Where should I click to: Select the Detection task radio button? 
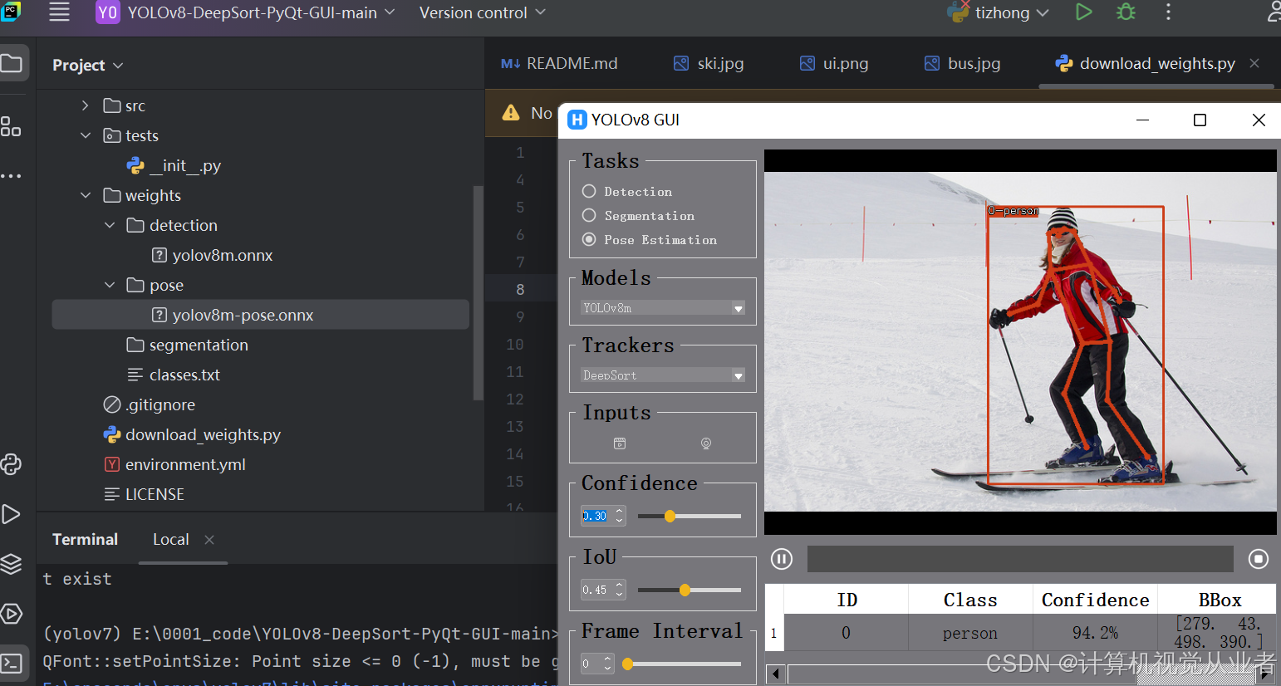[589, 191]
